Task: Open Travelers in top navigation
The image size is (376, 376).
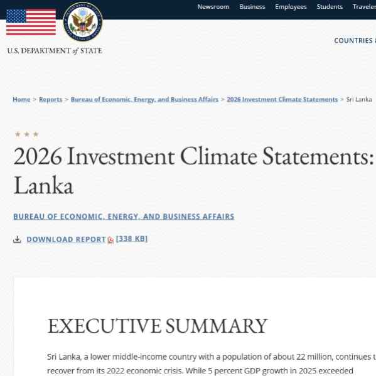Action: coord(364,7)
